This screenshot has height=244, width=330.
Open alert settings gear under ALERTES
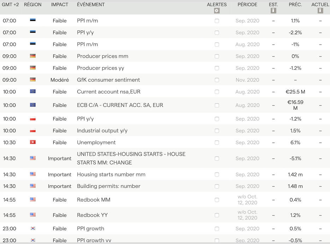(x=217, y=11)
